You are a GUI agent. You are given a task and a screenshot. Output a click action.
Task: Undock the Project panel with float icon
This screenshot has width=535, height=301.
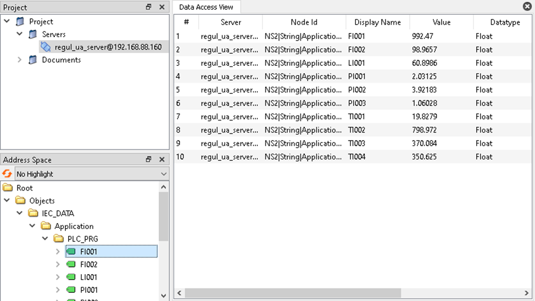click(148, 7)
